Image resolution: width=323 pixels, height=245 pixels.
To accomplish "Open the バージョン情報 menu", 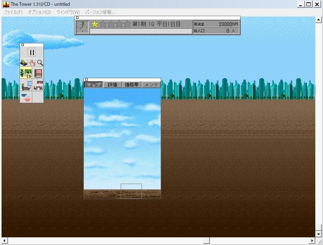I will pyautogui.click(x=100, y=12).
